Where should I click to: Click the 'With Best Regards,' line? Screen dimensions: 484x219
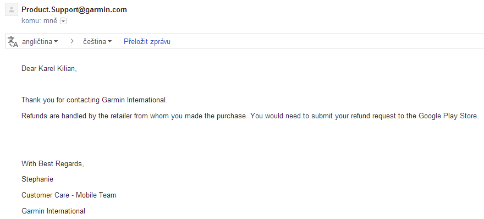point(52,164)
